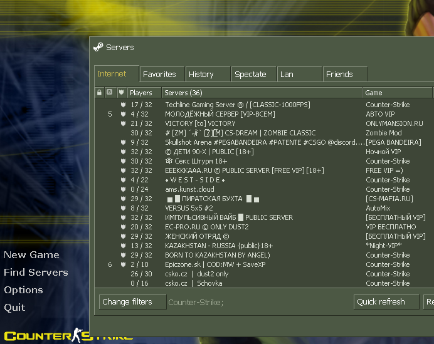Screen dimensions: 434x344
Task: Switch to the Spectate tab
Action: click(x=254, y=74)
